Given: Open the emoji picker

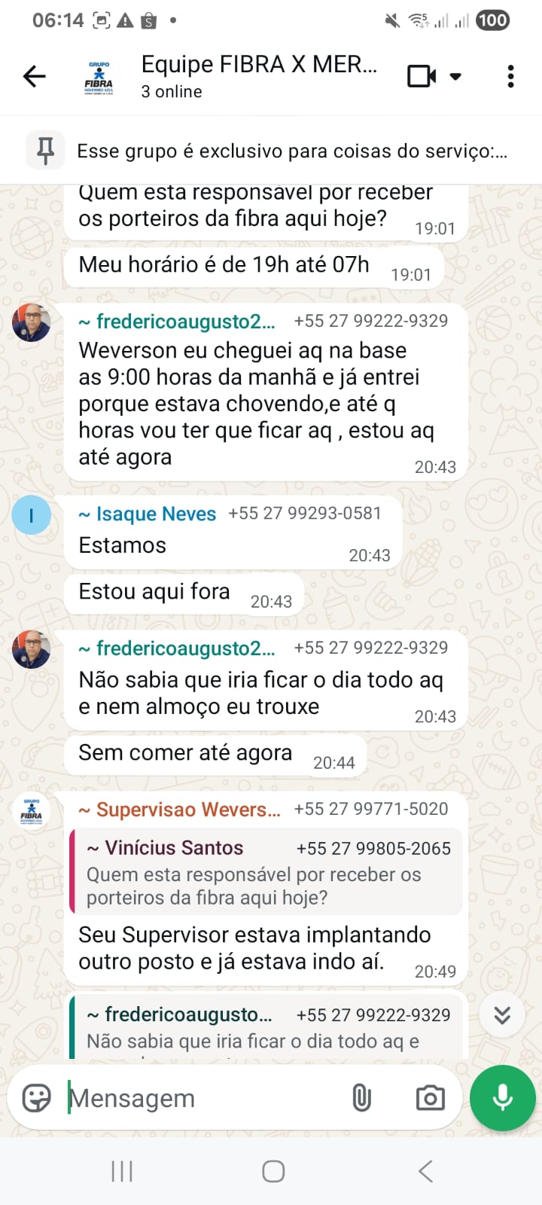Looking at the screenshot, I should pyautogui.click(x=36, y=1098).
